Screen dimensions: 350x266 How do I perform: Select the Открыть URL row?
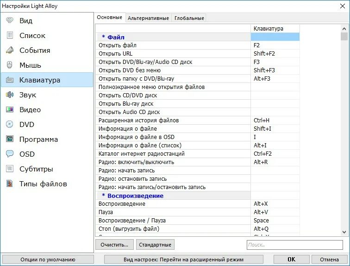[x=198, y=54]
